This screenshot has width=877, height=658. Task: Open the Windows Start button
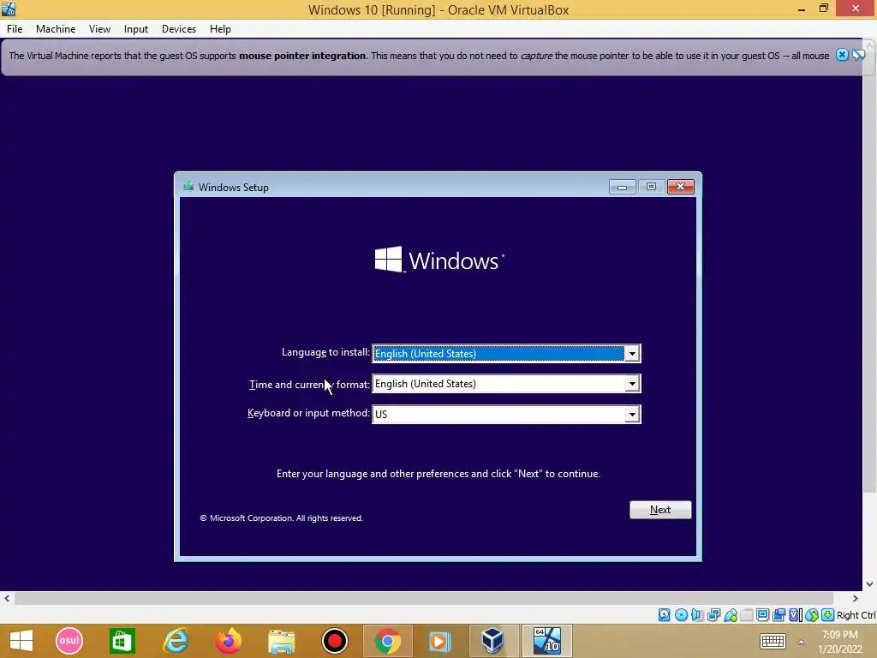coord(21,641)
